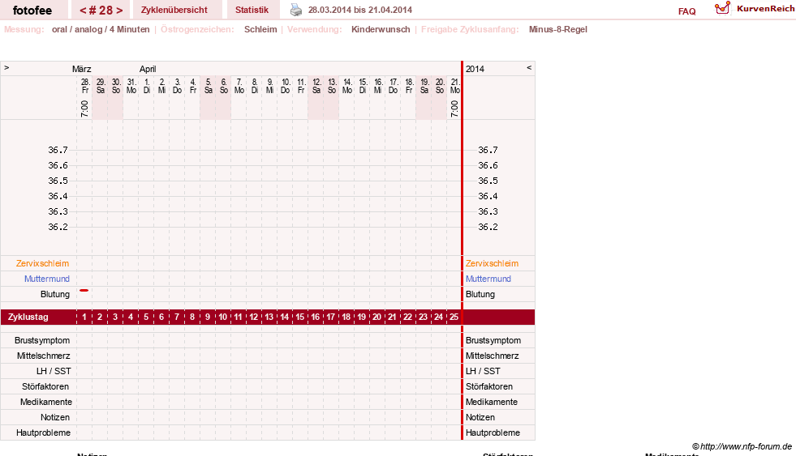Image resolution: width=796 pixels, height=456 pixels.
Task: Click the red bleeding mark on day 1
Action: tap(84, 290)
